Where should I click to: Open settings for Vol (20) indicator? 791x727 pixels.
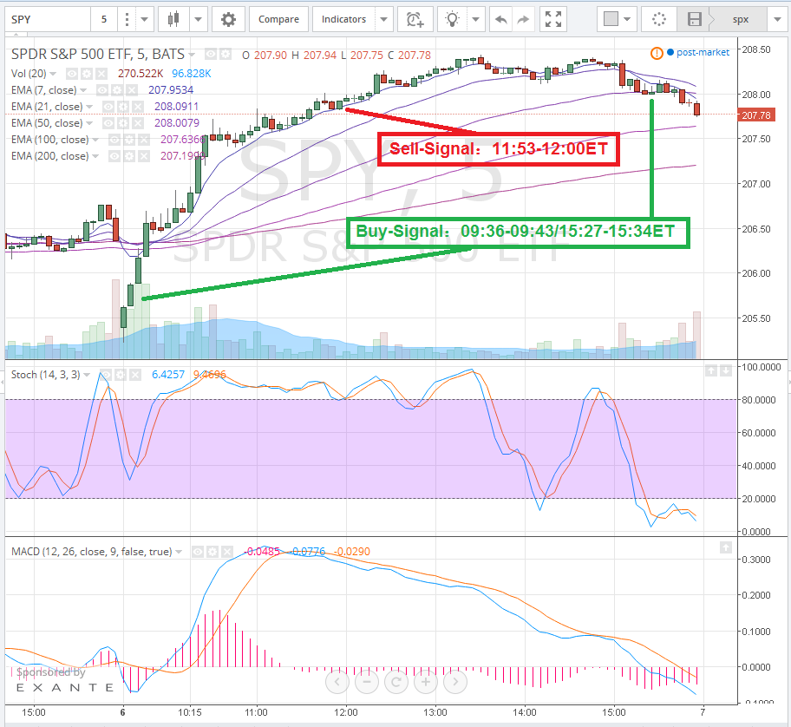[x=87, y=74]
